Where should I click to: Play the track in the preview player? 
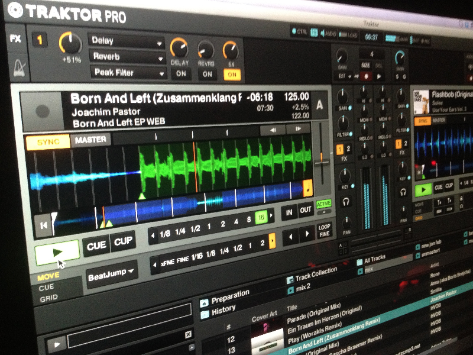[x=56, y=344]
